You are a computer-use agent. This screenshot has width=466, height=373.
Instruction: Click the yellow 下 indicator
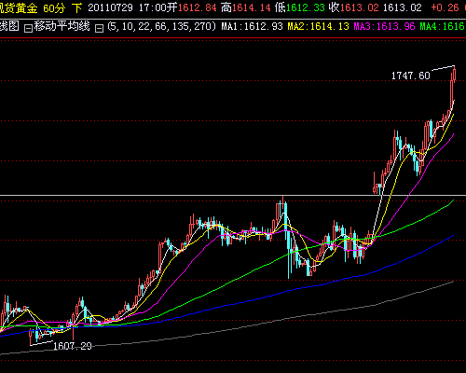[77, 8]
